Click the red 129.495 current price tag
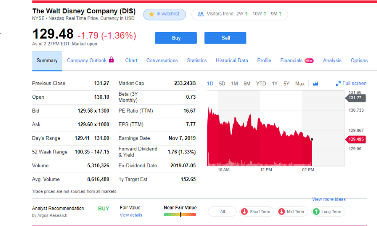Image resolution: width=377 pixels, height=226 pixels. [x=356, y=139]
